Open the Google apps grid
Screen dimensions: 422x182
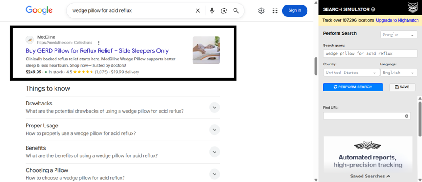275,10
